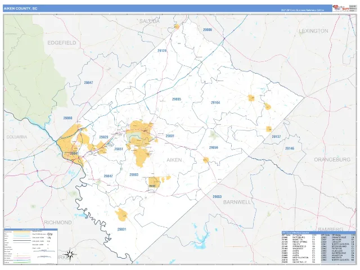
Task: Select ZIP code label 29851
Action: coord(119,149)
